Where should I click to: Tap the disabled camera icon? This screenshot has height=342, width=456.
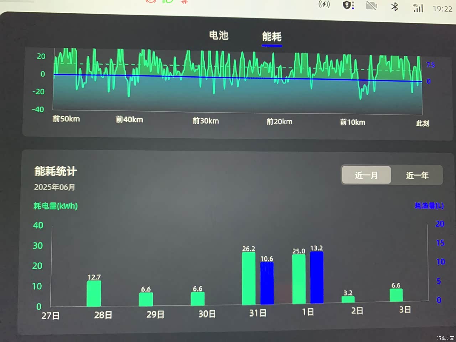tap(371, 6)
